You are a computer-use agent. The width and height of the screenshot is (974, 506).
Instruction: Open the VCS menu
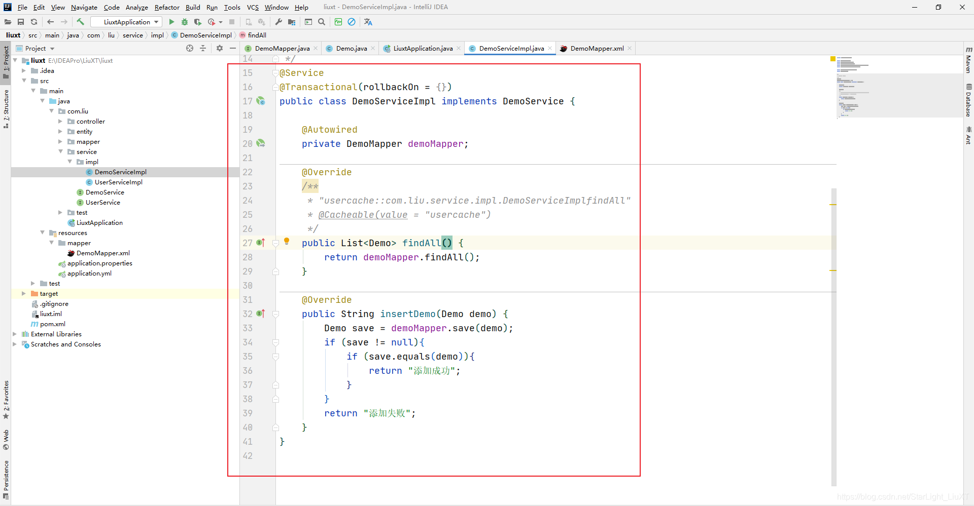(x=253, y=7)
